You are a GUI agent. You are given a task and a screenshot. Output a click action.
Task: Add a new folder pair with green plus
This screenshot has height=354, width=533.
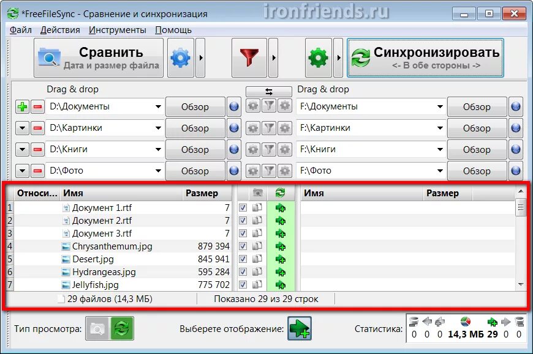[x=21, y=106]
